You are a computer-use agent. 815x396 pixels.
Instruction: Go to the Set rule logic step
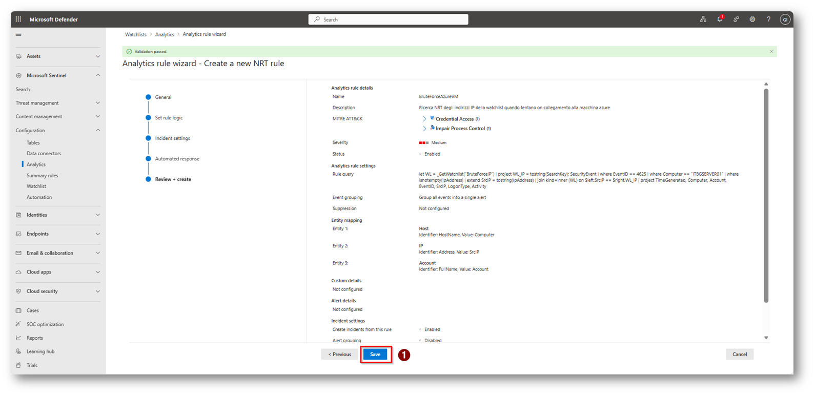coord(169,118)
